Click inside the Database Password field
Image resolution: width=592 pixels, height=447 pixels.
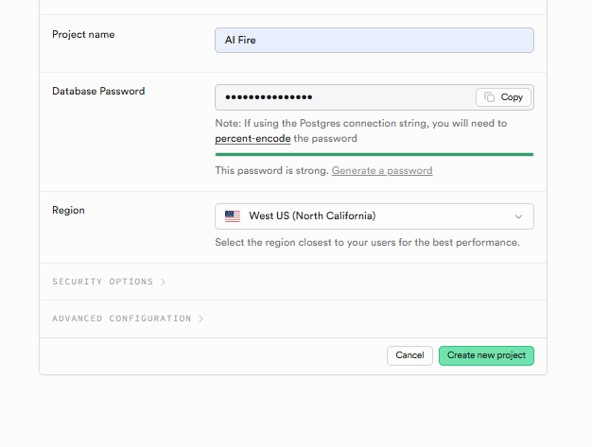coord(345,97)
